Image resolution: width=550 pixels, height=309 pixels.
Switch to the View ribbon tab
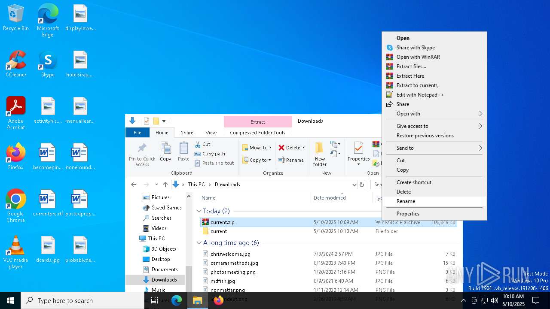coord(211,133)
